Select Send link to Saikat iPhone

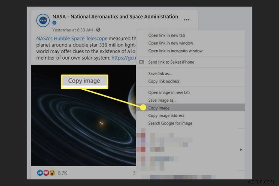coord(171,62)
